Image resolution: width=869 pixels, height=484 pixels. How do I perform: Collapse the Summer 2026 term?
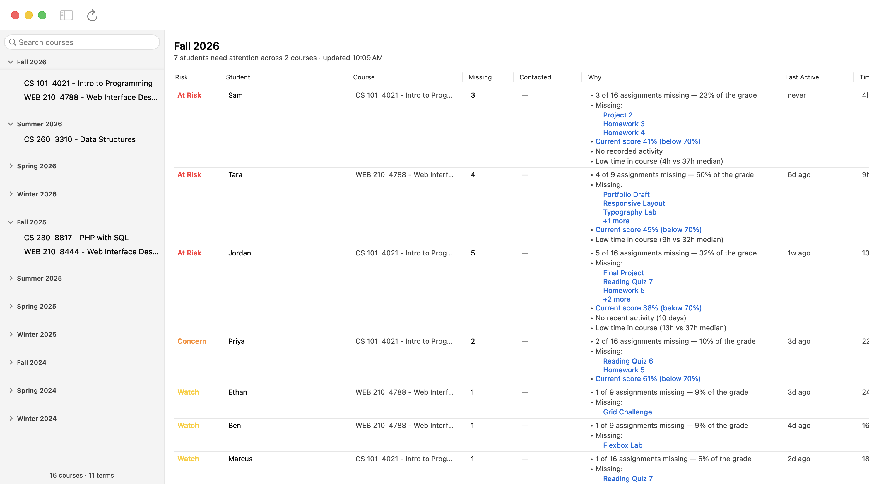click(x=11, y=124)
